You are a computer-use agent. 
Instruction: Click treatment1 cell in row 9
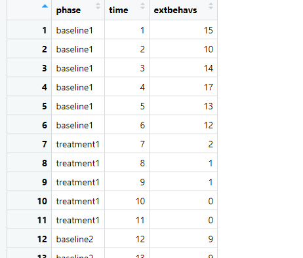(78, 182)
